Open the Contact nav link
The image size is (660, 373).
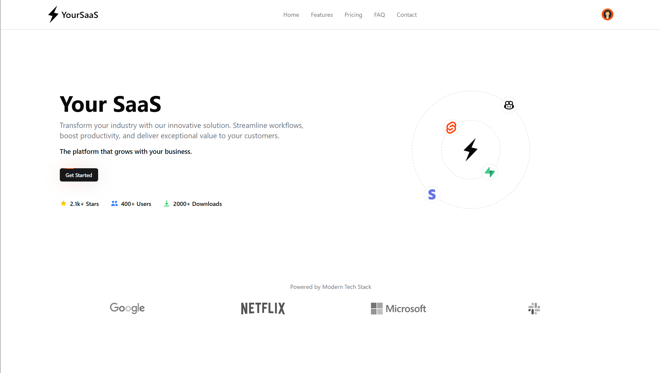tap(407, 15)
